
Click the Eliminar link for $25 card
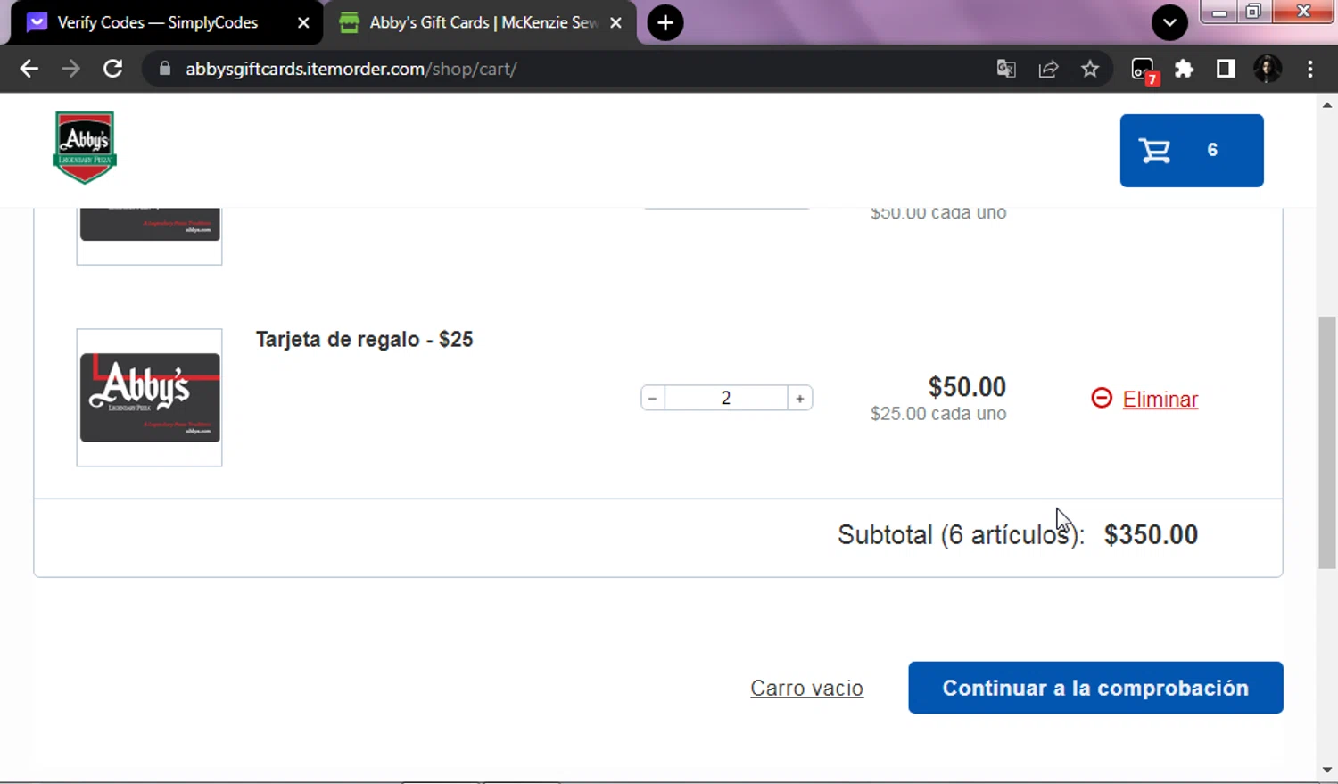point(1160,399)
